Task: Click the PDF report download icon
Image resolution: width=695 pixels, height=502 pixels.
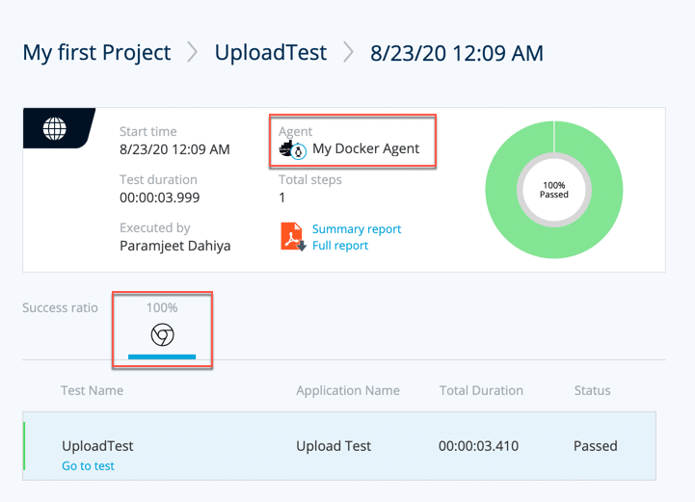Action: click(x=293, y=237)
